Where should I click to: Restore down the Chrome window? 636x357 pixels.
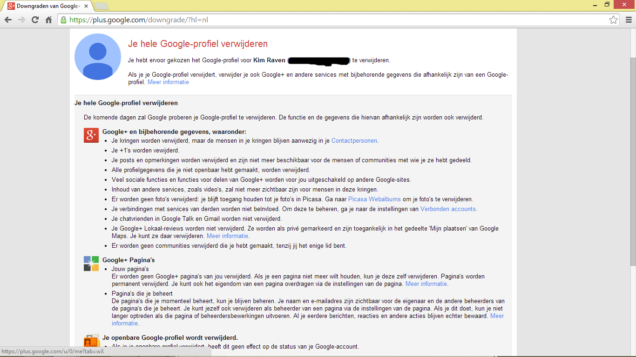click(607, 5)
